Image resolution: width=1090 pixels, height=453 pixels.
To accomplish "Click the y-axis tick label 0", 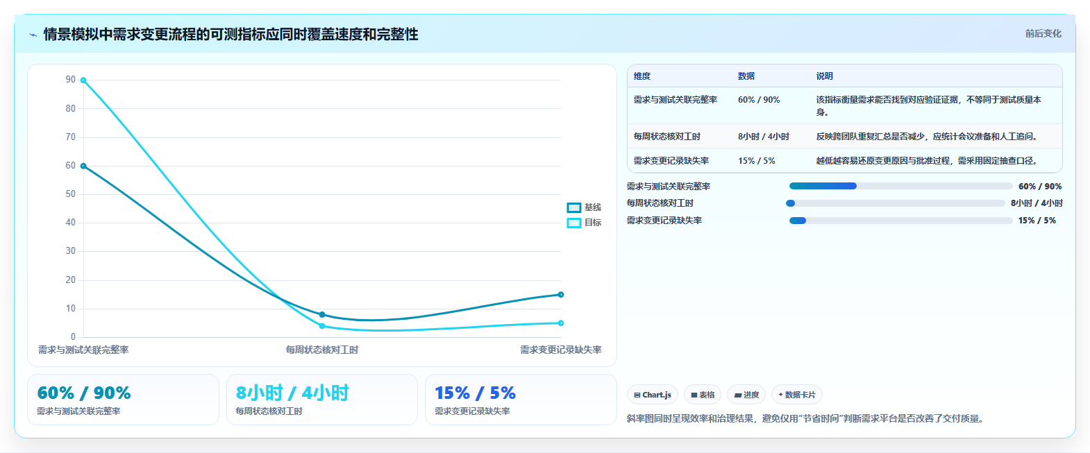I will (x=73, y=337).
